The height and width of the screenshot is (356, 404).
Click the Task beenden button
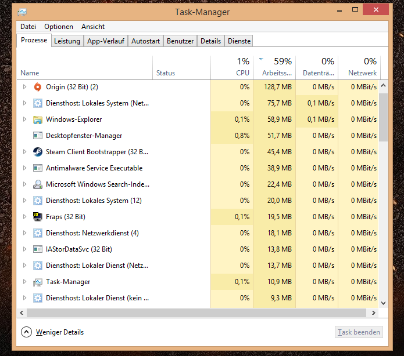[x=359, y=332]
